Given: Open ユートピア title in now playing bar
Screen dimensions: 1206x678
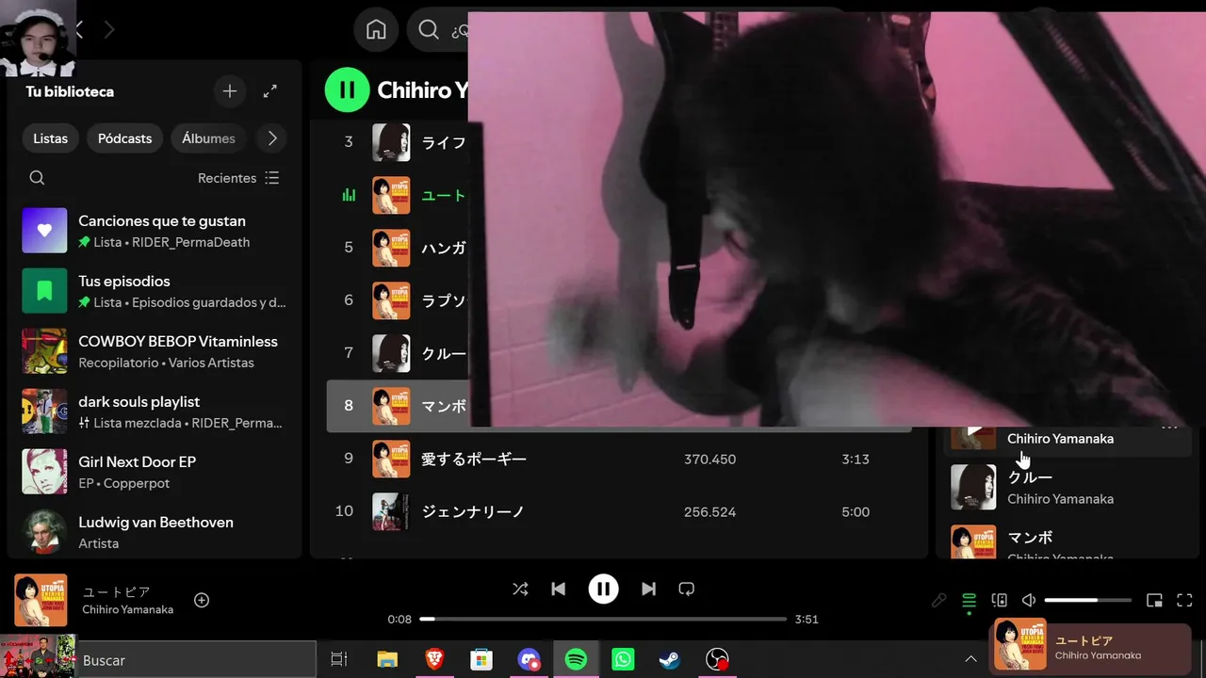Looking at the screenshot, I should 116,592.
